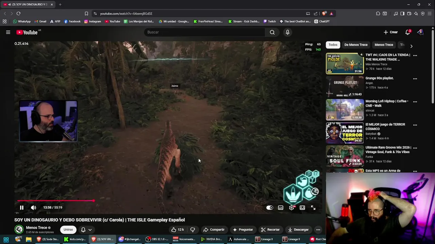Open browser extensions puzzle icon
Viewport: 435px width, 244px height.
click(x=378, y=14)
